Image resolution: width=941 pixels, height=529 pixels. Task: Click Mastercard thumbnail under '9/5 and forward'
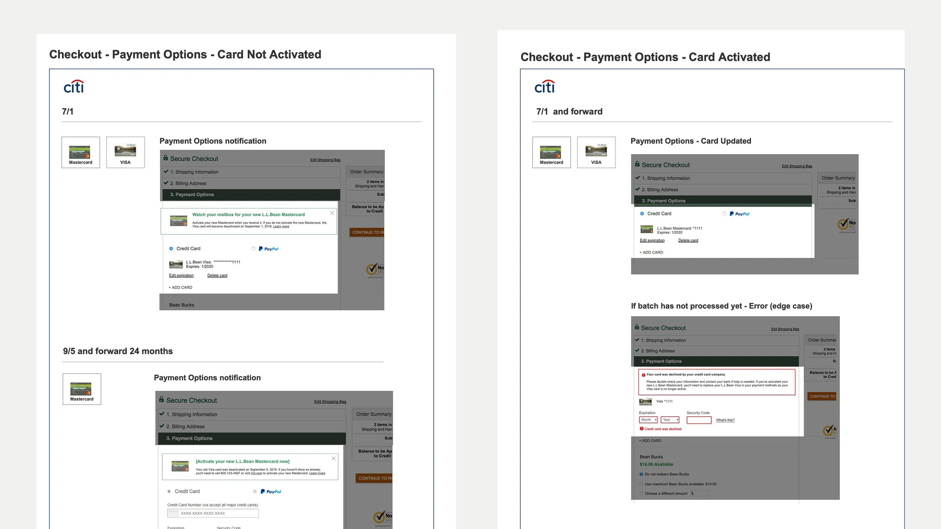(82, 389)
